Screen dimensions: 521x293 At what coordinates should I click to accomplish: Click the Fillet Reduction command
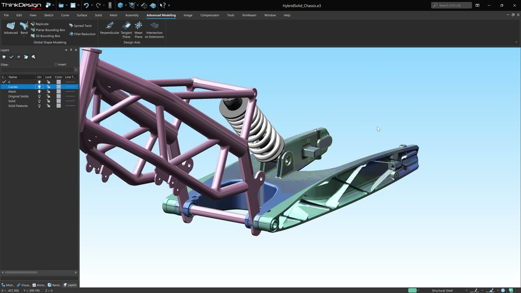click(82, 34)
